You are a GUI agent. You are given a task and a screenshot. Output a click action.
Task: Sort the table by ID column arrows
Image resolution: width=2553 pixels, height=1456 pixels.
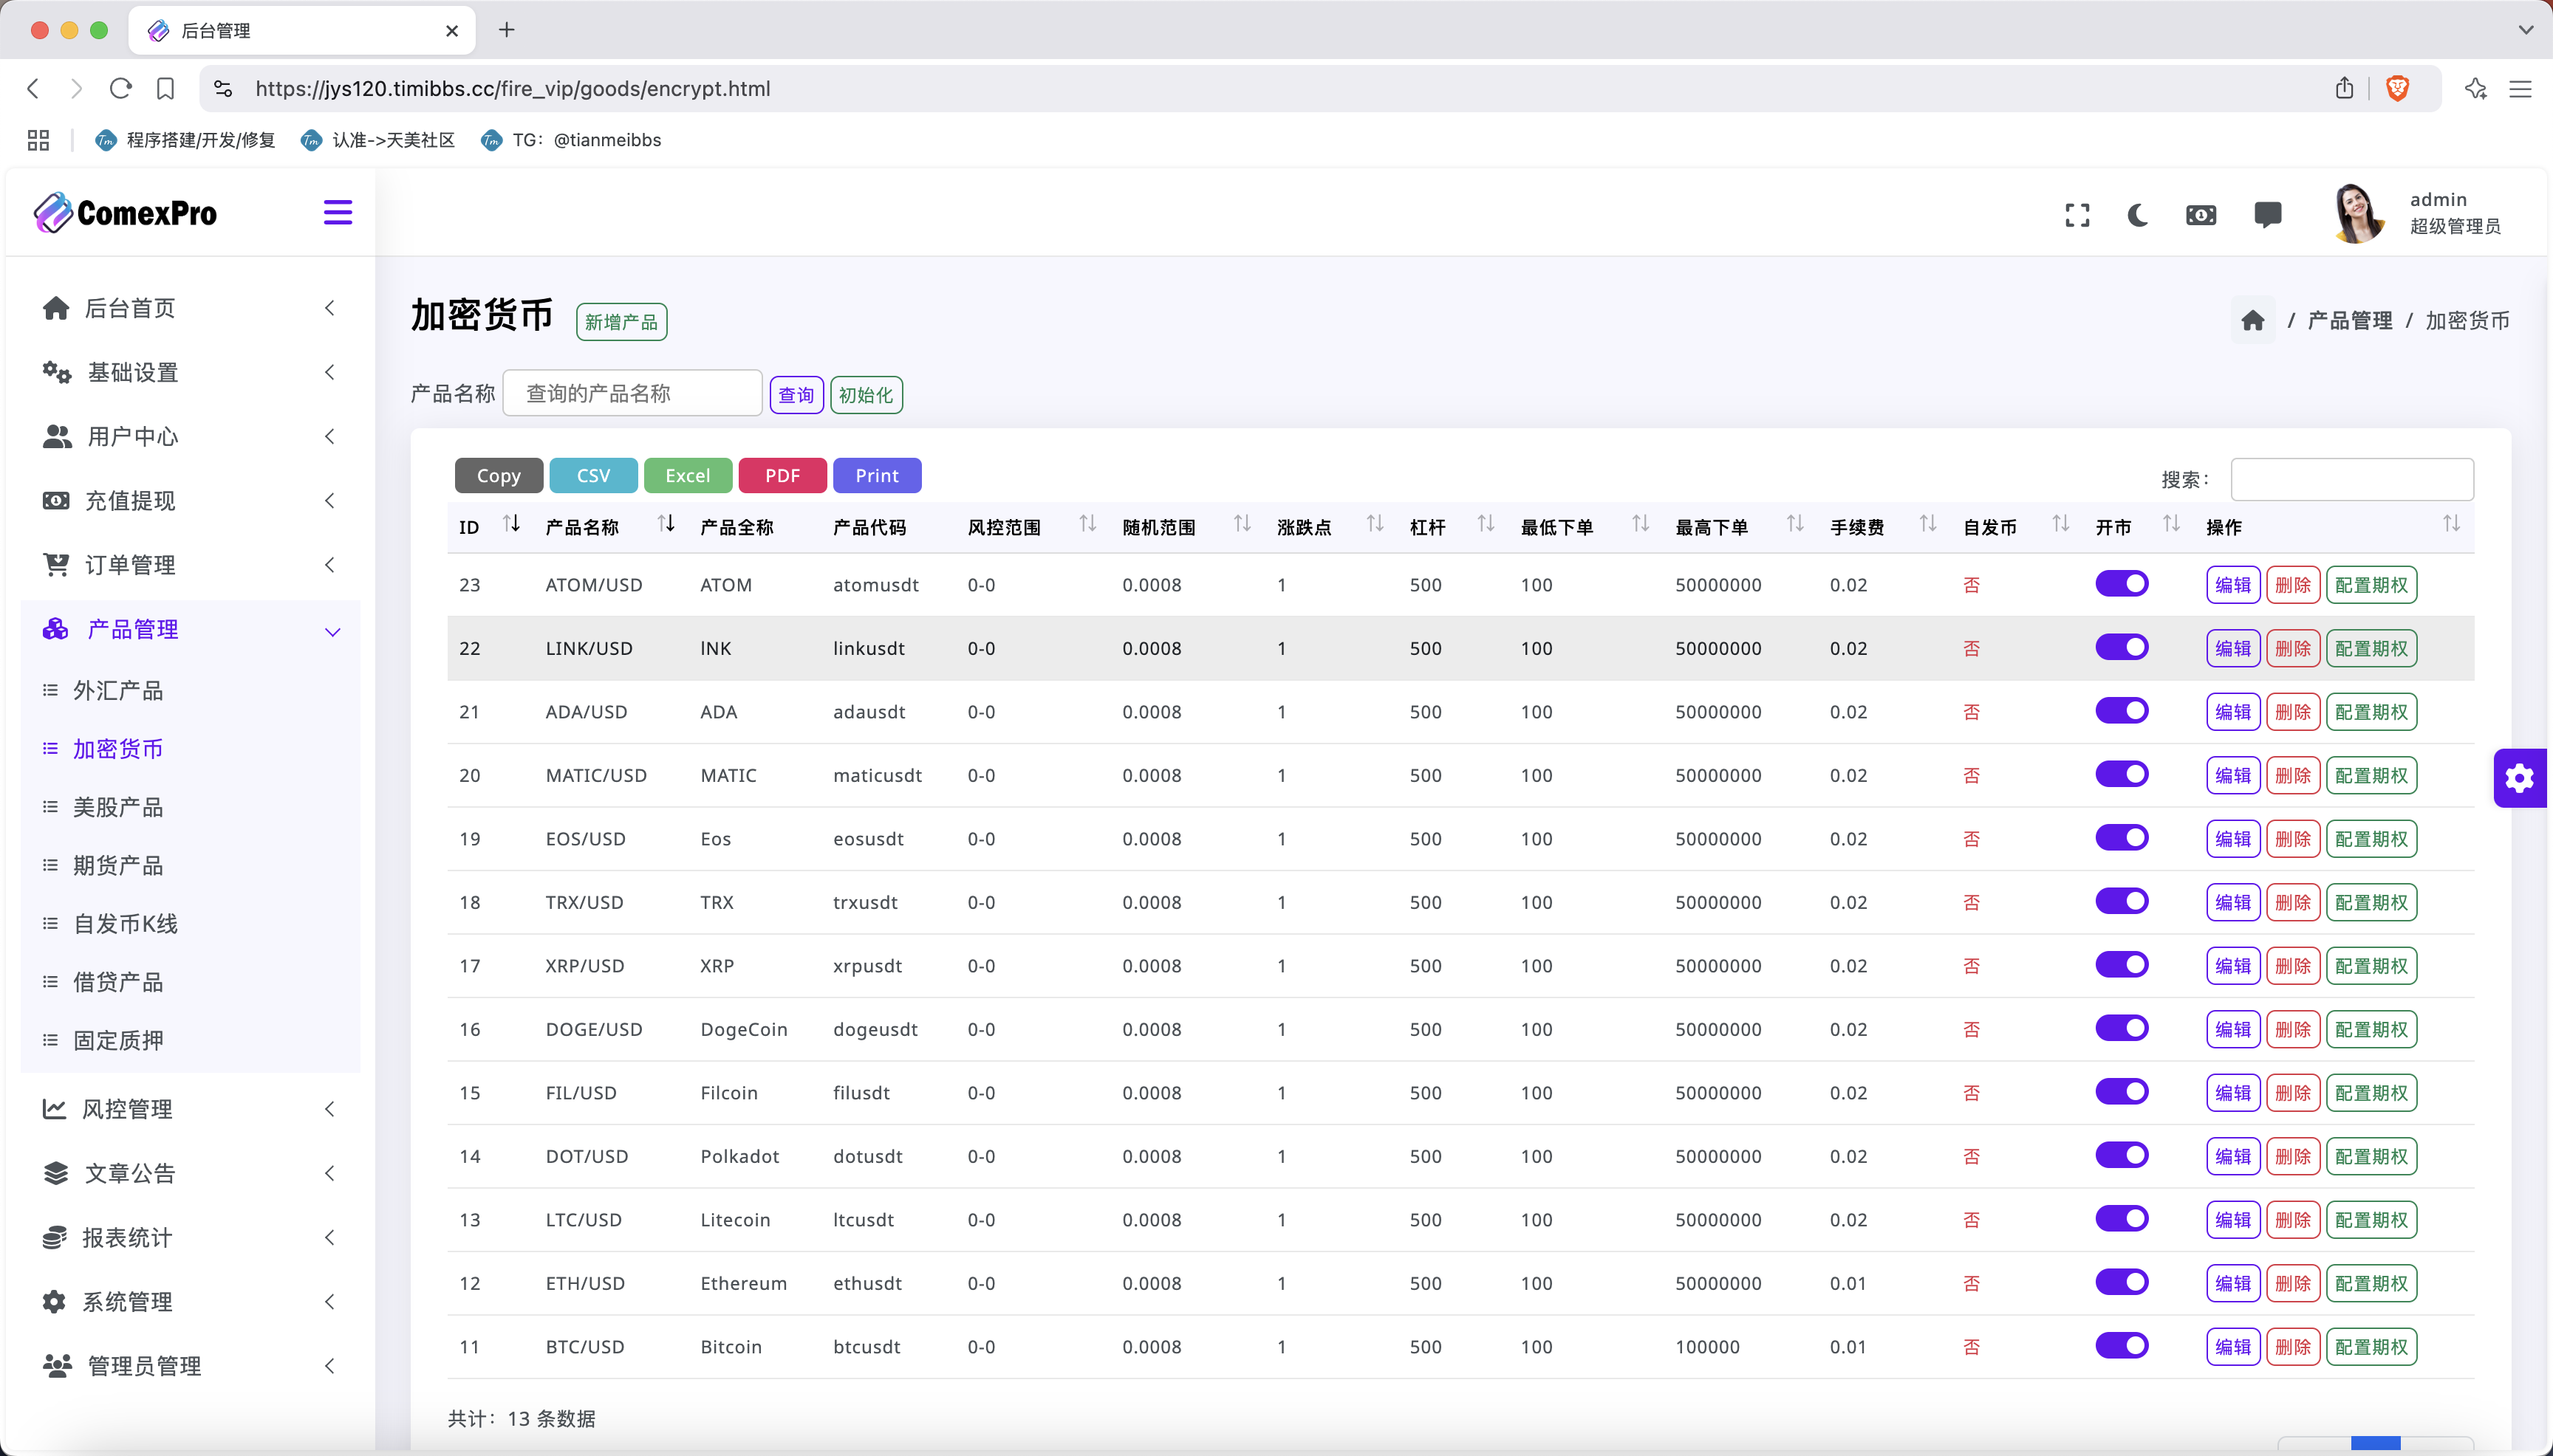click(x=511, y=523)
